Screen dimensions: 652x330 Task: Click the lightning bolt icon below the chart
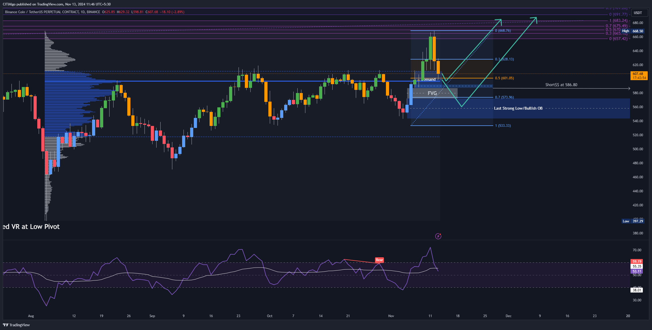(438, 236)
